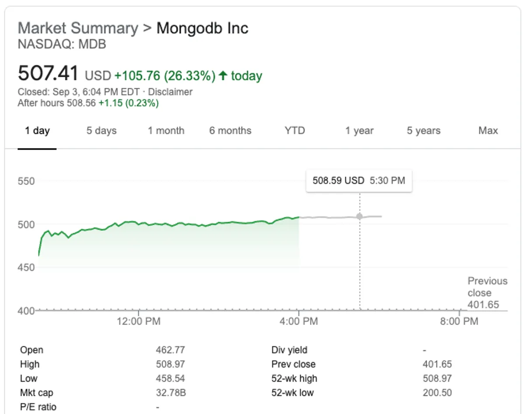The height and width of the screenshot is (414, 525).
Task: Display the 5 years chart
Action: click(423, 131)
